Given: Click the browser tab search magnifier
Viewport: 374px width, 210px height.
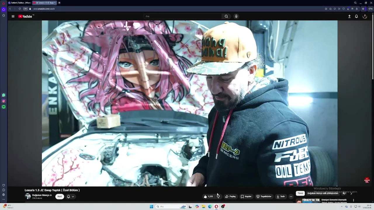Looking at the screenshot, I should tap(355, 3).
